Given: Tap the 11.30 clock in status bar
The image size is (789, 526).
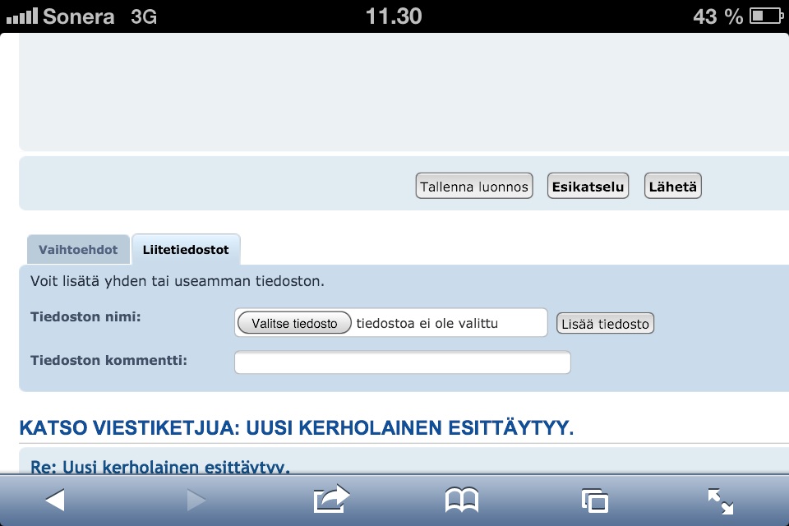Looking at the screenshot, I should [x=394, y=16].
